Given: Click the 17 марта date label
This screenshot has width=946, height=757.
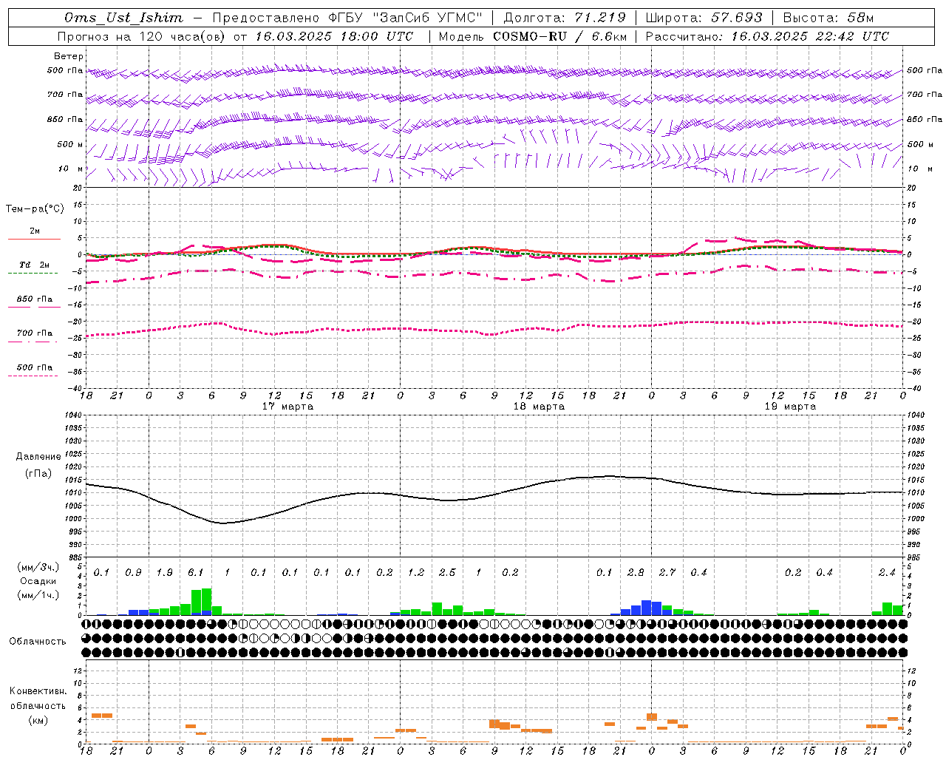Looking at the screenshot, I should pos(287,407).
